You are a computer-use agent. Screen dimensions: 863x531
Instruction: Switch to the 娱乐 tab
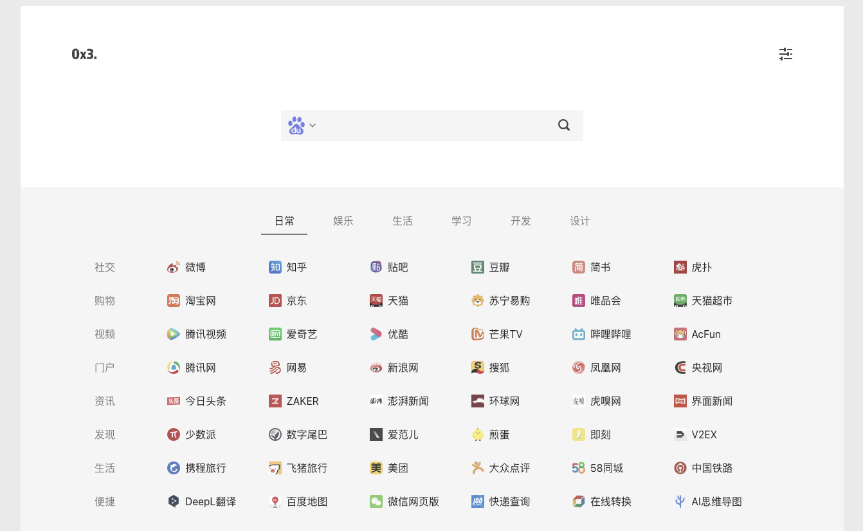pyautogui.click(x=343, y=221)
